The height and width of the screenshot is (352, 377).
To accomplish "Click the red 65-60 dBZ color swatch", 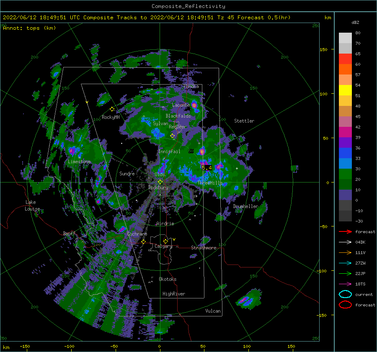I will point(345,59).
